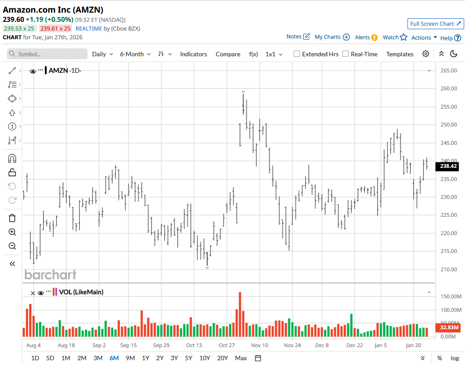This screenshot has width=465, height=365.
Task: Delete drawings with the trash icon
Action: click(12, 218)
